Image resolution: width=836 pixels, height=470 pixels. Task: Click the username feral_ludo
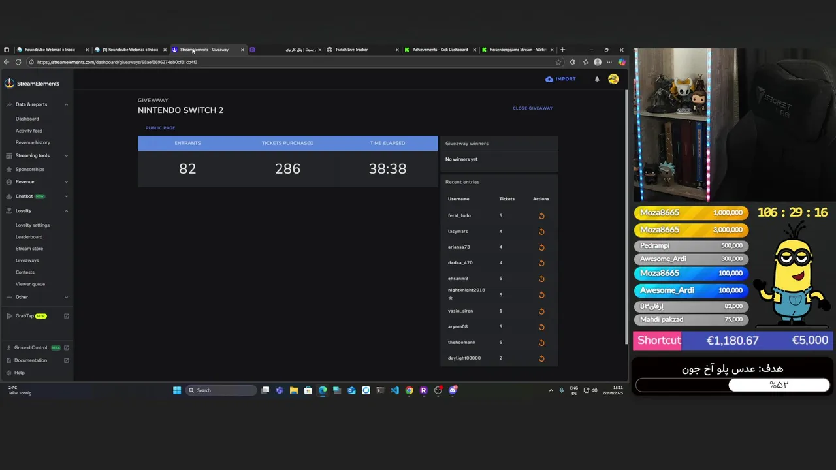459,215
